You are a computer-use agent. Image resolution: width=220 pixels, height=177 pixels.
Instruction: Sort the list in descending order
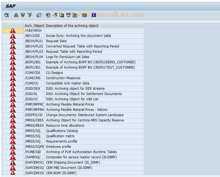23,15
